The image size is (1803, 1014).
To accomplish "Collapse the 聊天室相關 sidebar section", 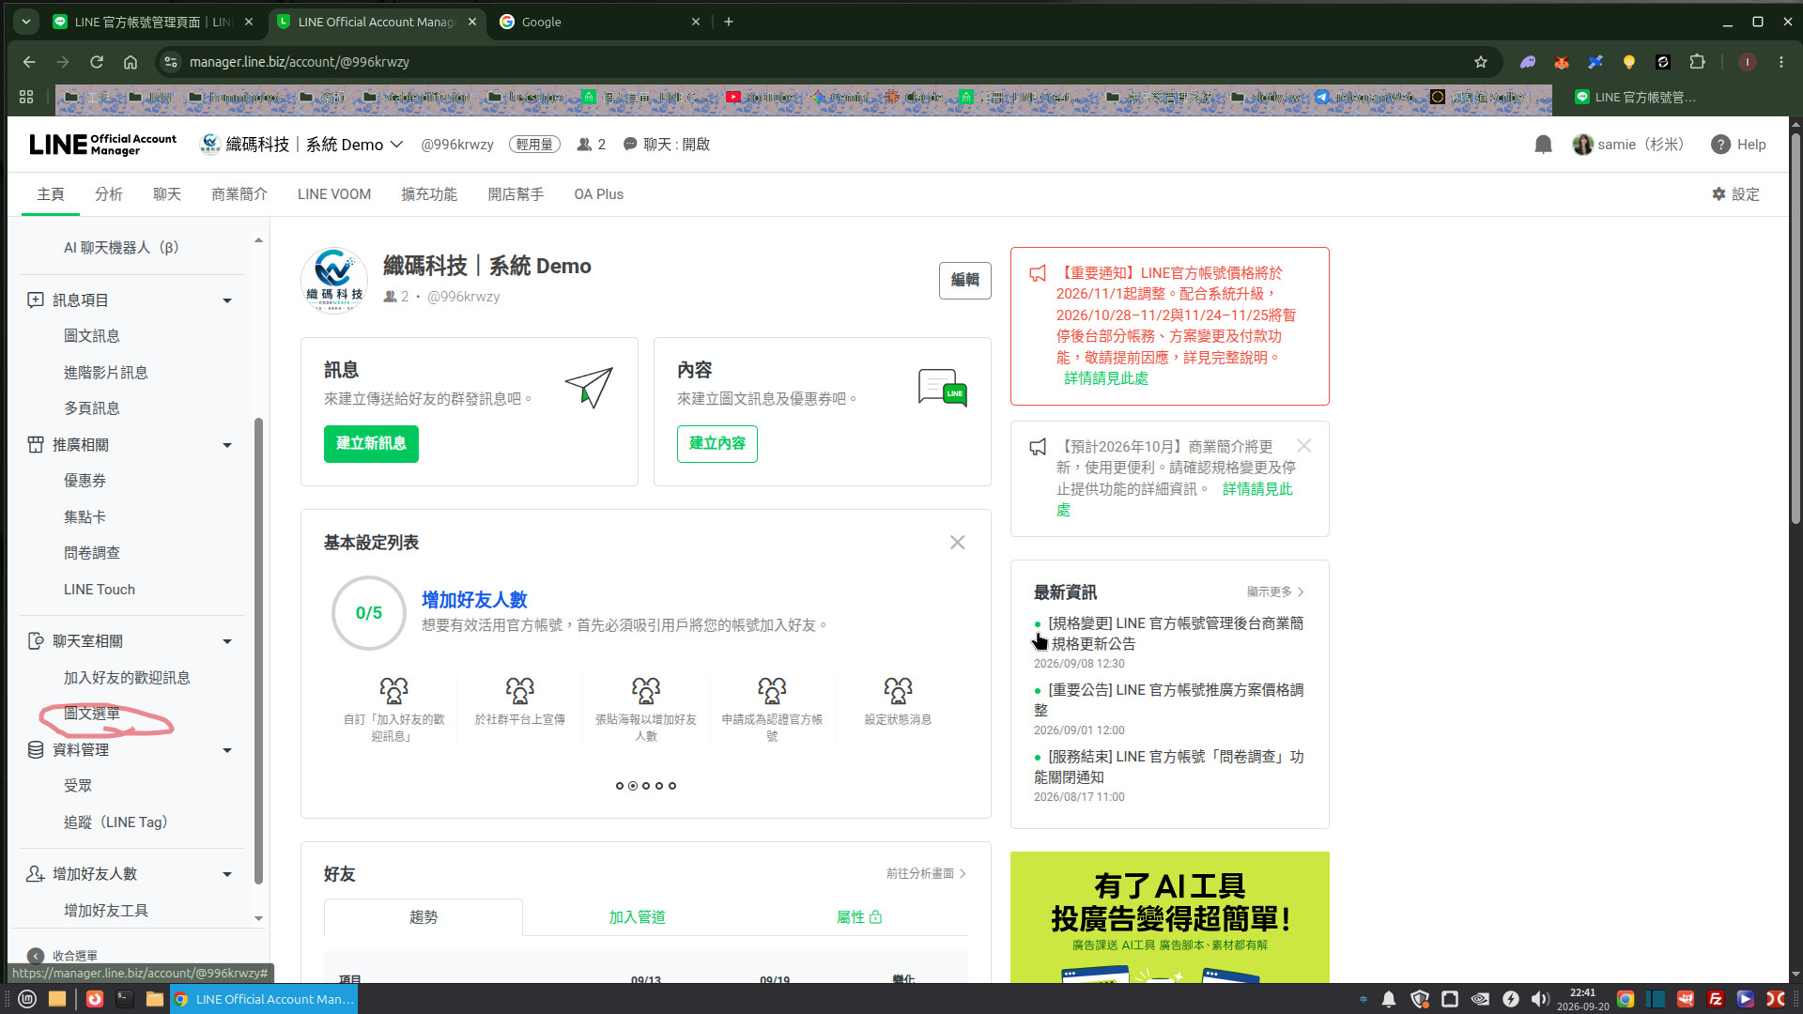I will tap(227, 641).
